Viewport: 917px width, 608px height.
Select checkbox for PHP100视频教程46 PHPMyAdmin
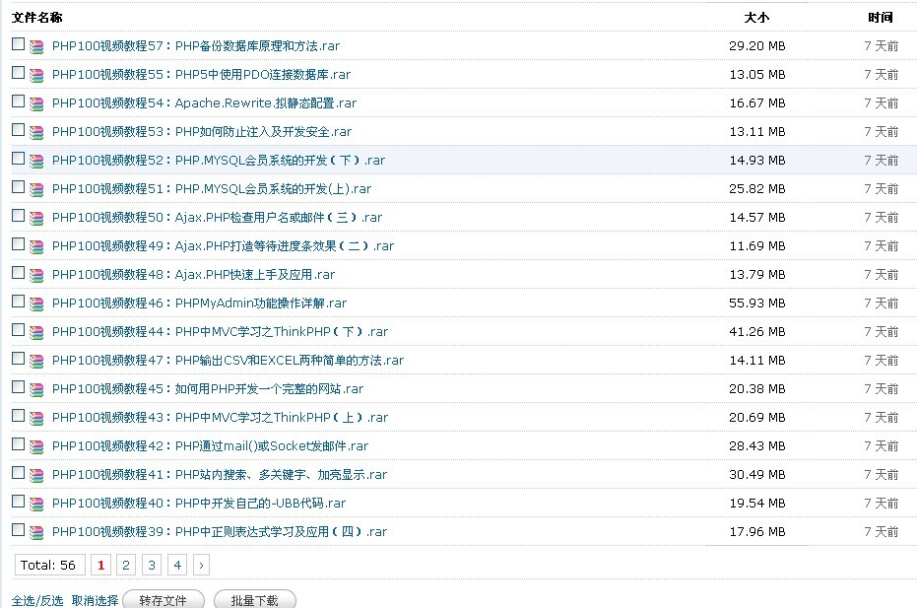coord(18,301)
